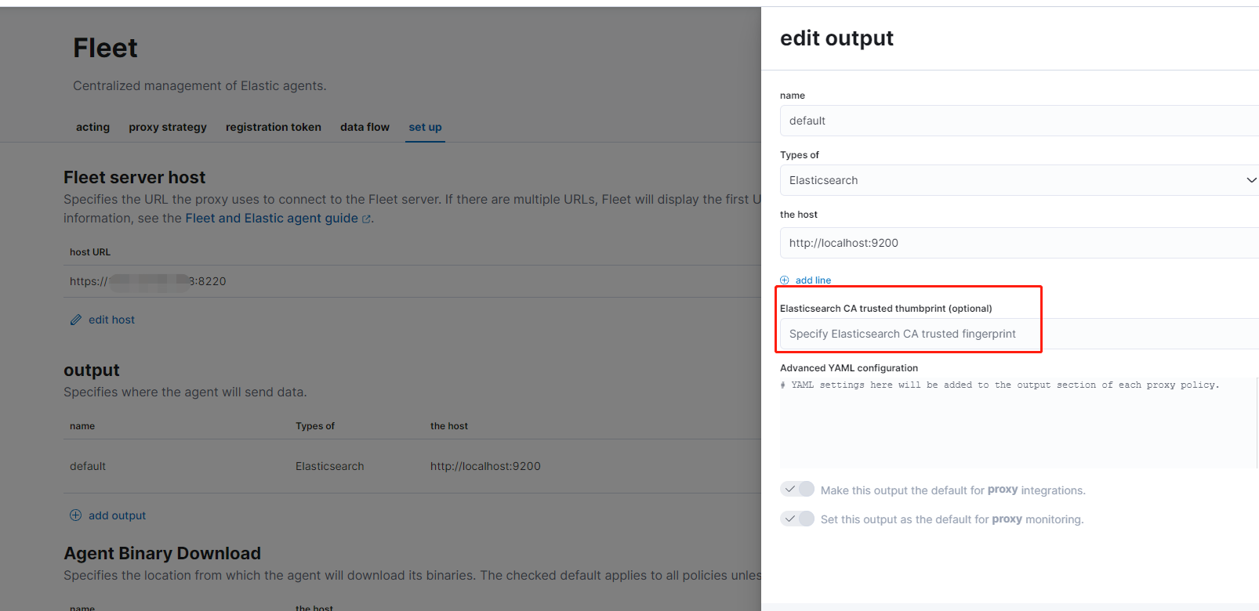Click add line under the host field
Image resolution: width=1259 pixels, height=611 pixels.
(813, 280)
